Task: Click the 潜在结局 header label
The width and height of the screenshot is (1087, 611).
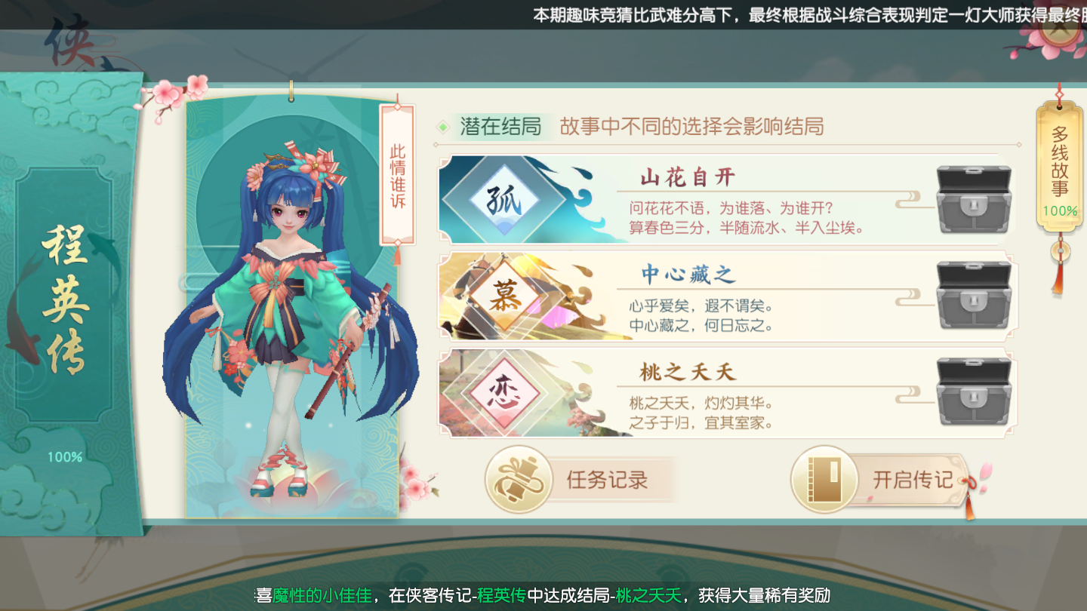Action: point(500,126)
